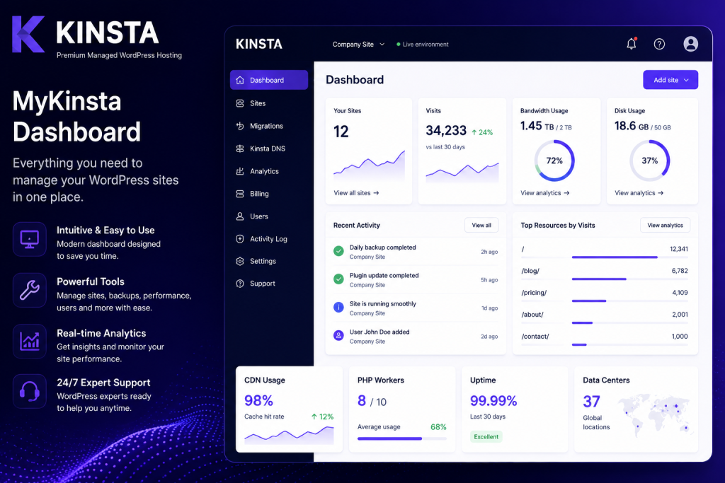Screen dimensions: 725x483
Task: Click View analytics link under Disk Usage
Action: [639, 193]
